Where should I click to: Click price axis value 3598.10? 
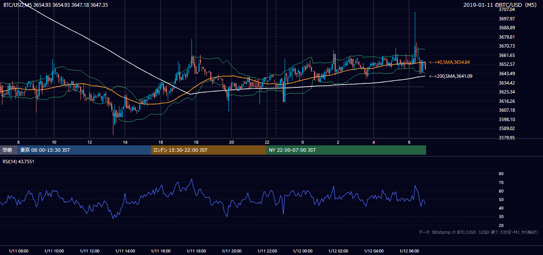pos(507,119)
